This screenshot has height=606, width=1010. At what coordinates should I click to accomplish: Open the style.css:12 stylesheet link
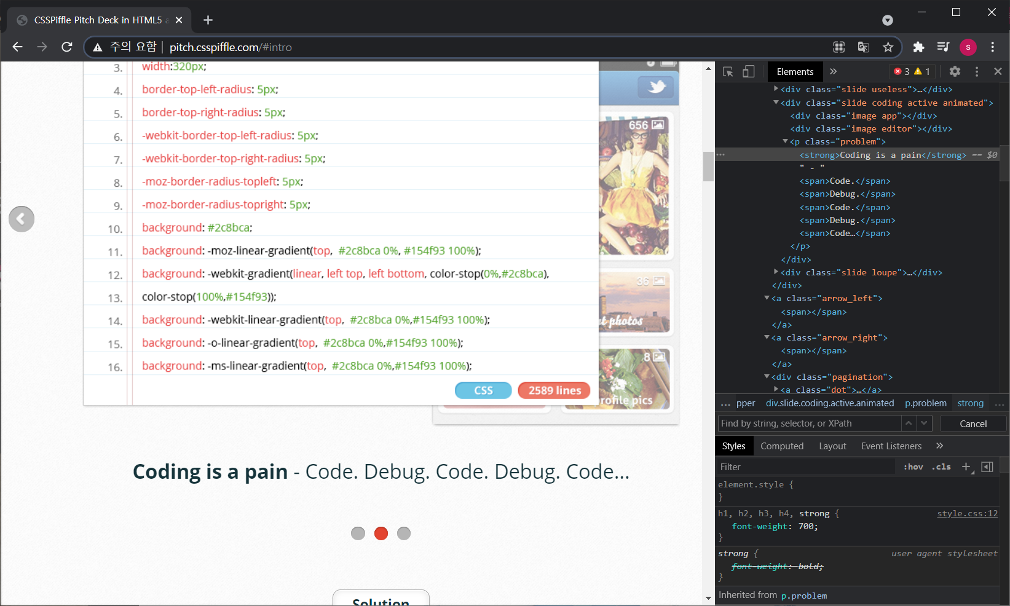(x=967, y=513)
